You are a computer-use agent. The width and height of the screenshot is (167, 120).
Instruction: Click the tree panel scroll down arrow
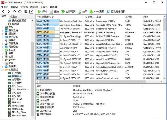pyautogui.click(x=32, y=118)
